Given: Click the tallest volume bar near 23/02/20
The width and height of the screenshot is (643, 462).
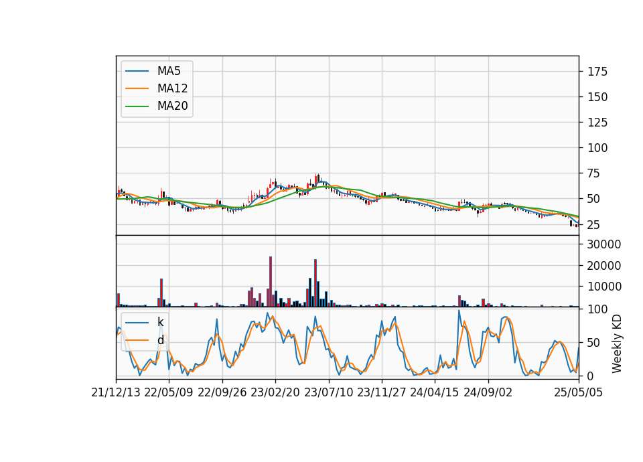Looking at the screenshot, I should pyautogui.click(x=271, y=282).
